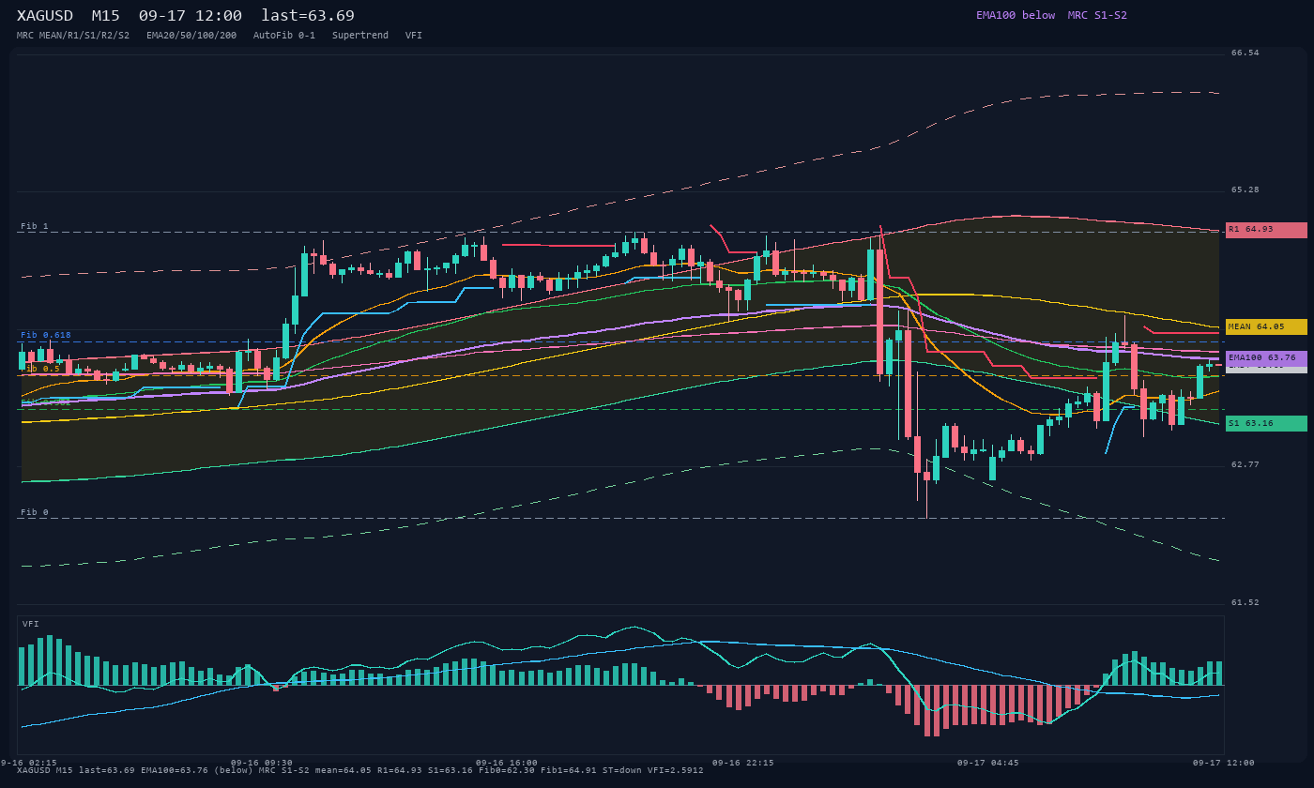Click the last=63.69 price readout in header
The height and width of the screenshot is (788, 1314).
pos(308,16)
